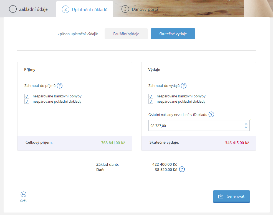Screen dimensions: 273x215
Task: Go to Základní údaje tab
Action: [33, 9]
